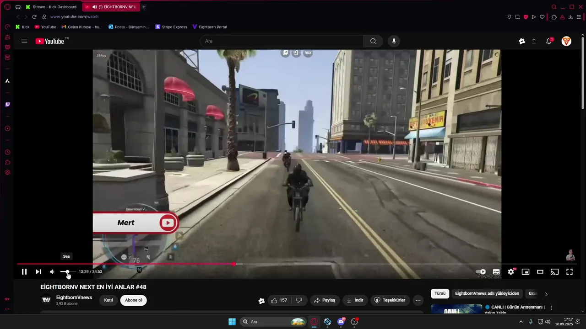Open the player settings gear
The image size is (586, 329).
[511, 272]
